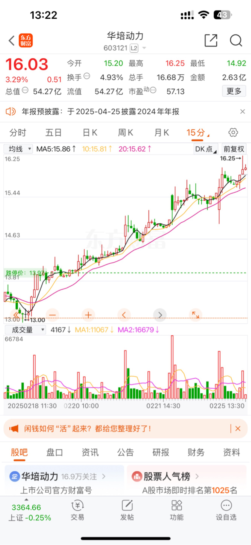Open the 成交量 sub-indicator dropdown
Screen dimensions: 251x545
point(25,330)
